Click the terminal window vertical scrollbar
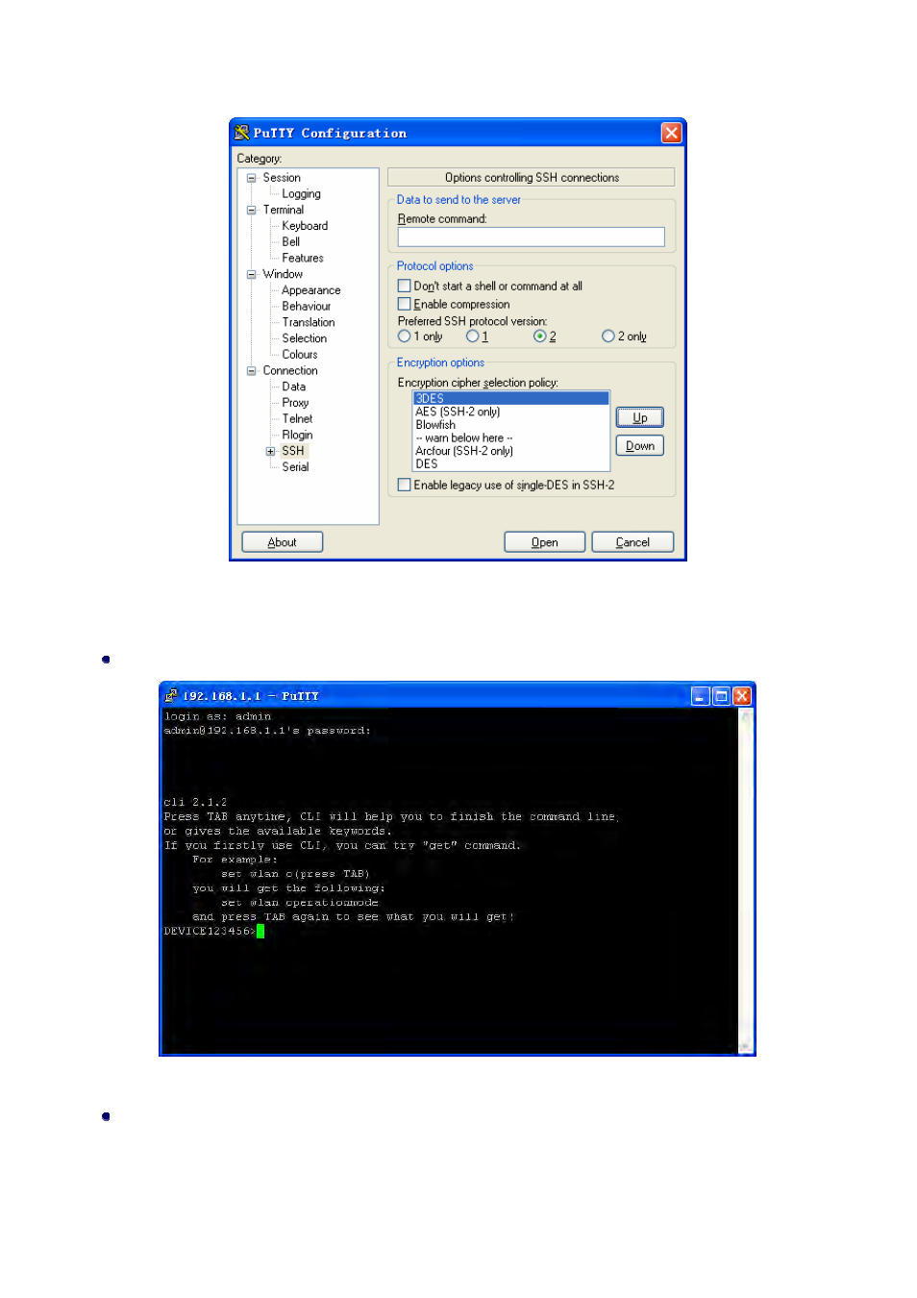 point(745,881)
